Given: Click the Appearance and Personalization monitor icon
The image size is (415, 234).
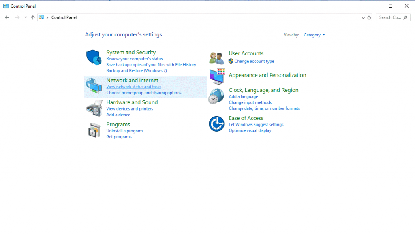Looking at the screenshot, I should tap(217, 76).
